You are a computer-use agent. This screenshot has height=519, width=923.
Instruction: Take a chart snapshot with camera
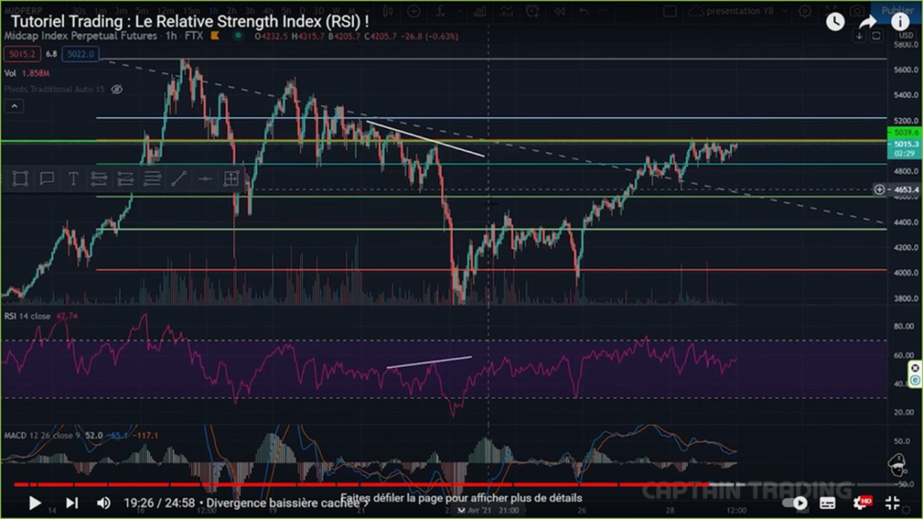pos(857,10)
